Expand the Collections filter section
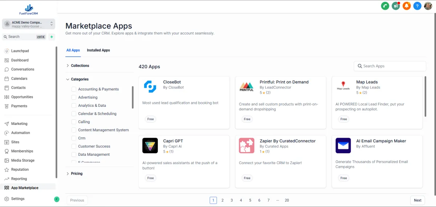 (x=77, y=66)
